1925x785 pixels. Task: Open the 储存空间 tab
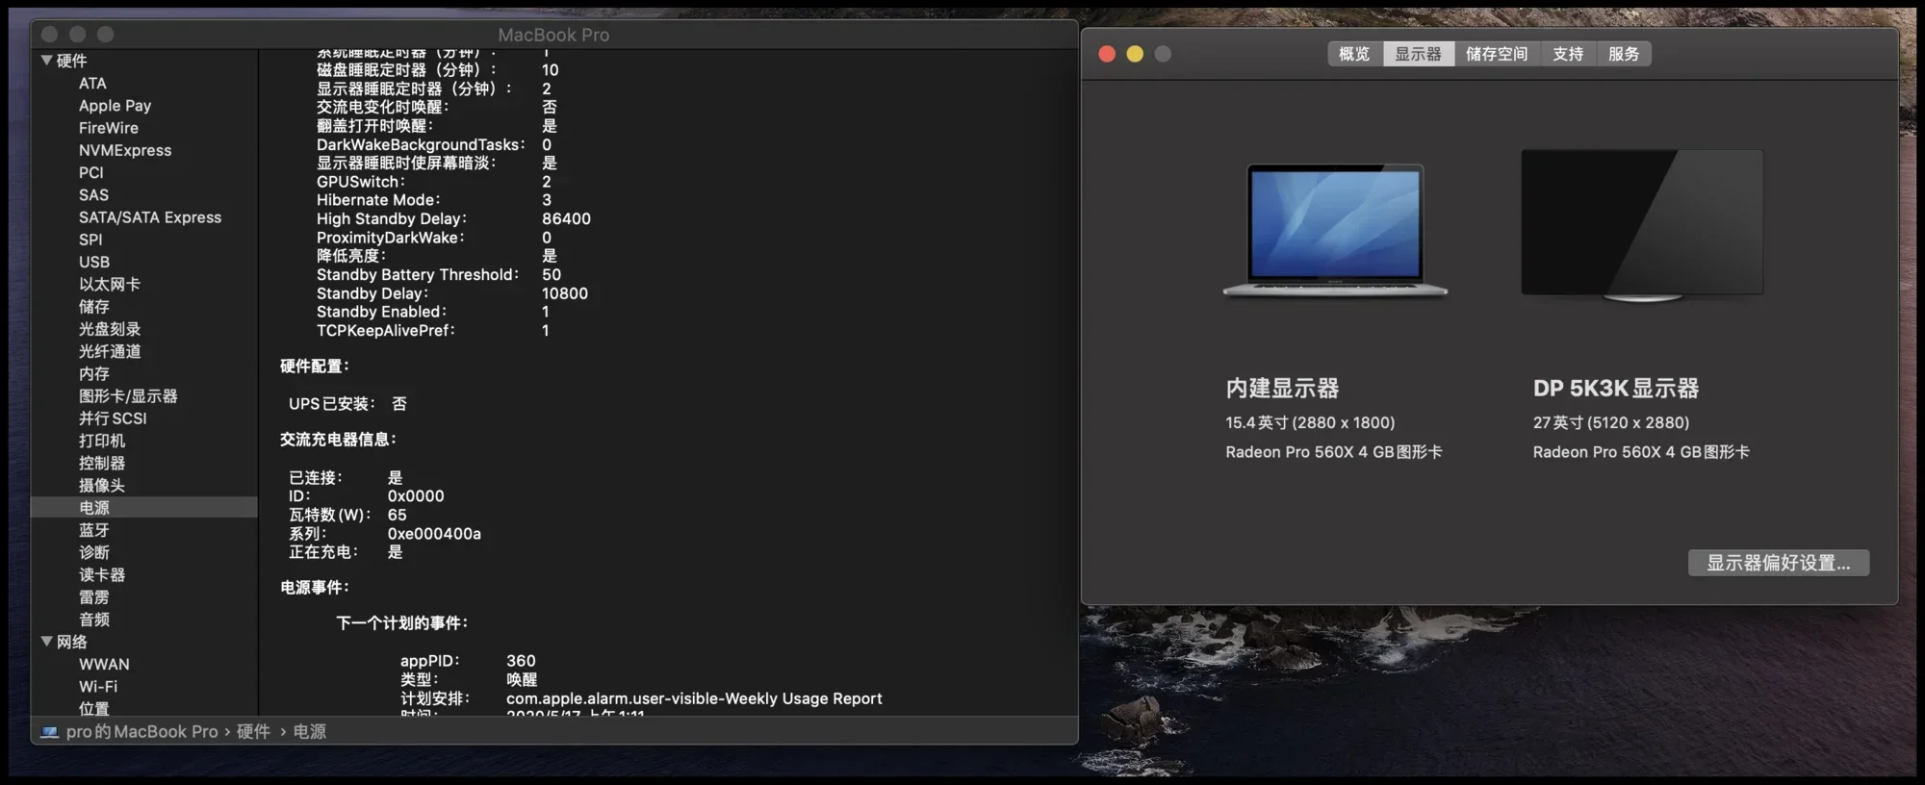click(1497, 54)
